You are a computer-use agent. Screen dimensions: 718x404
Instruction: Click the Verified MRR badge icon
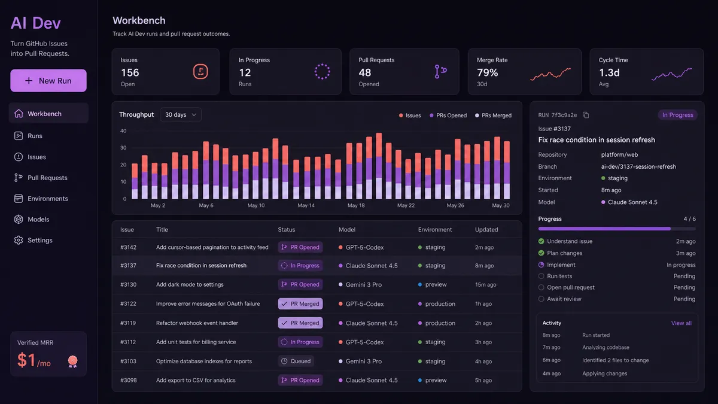(x=72, y=361)
